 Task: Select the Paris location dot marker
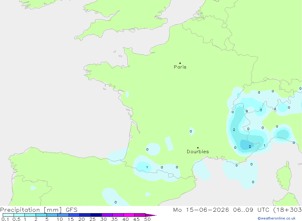[180, 63]
